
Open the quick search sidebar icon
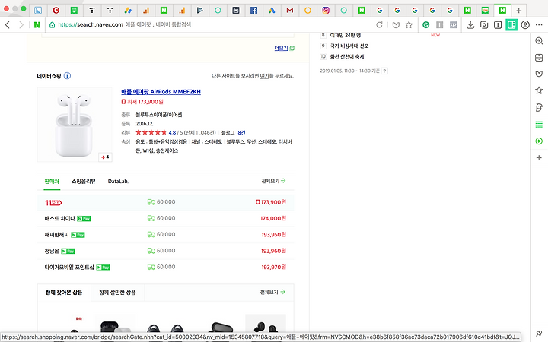539,41
